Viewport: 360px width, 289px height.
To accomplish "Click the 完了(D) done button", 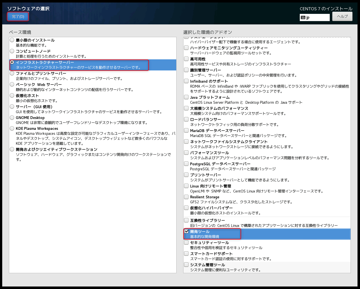I will [x=18, y=17].
